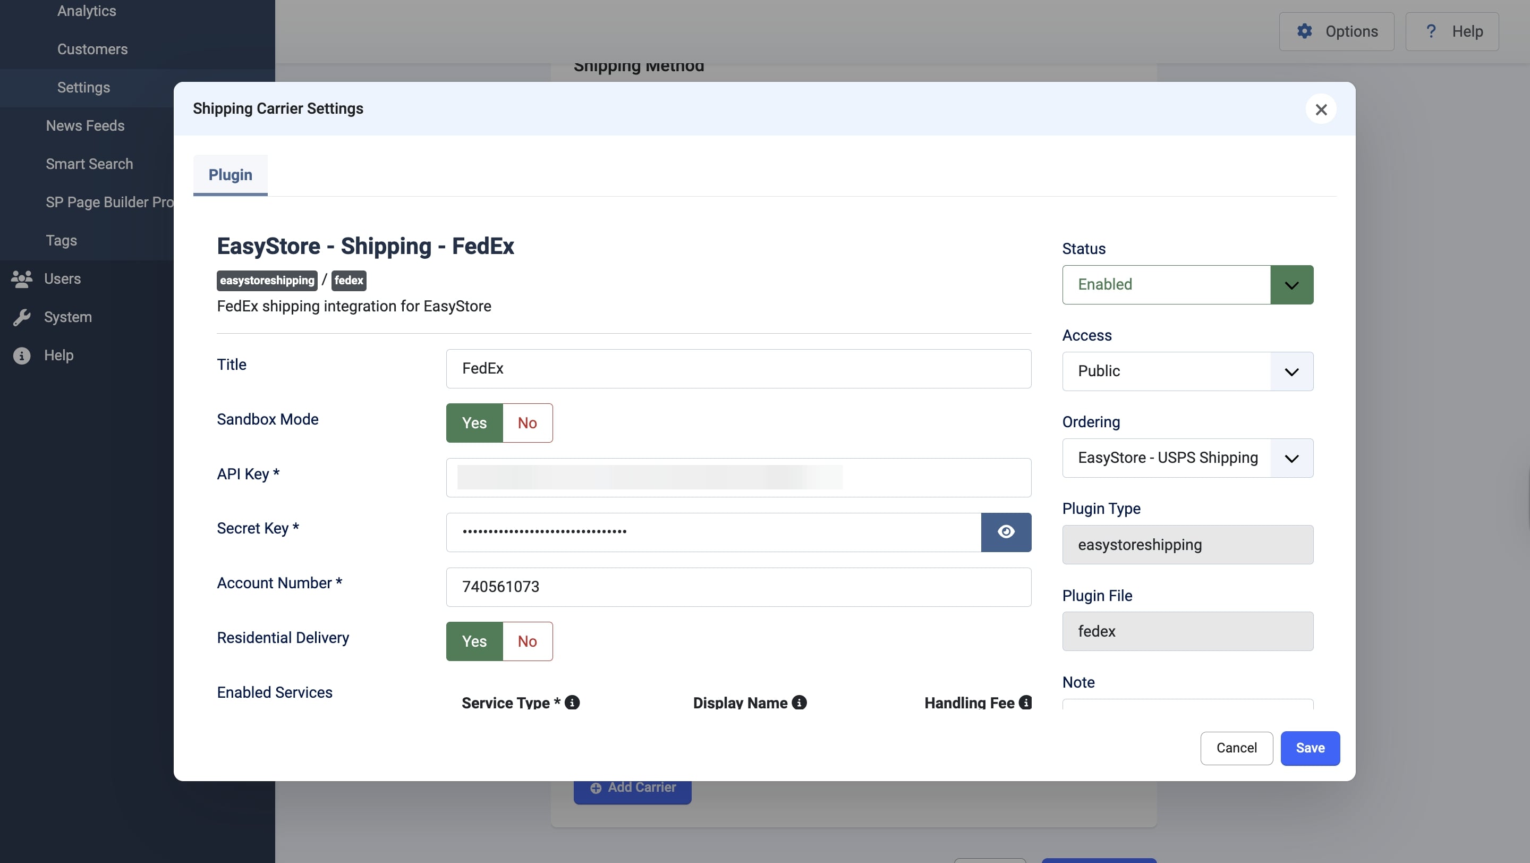Click the Help info icon in sidebar
The height and width of the screenshot is (863, 1530).
(x=22, y=355)
